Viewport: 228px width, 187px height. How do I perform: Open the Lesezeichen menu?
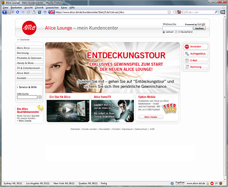[52, 7]
